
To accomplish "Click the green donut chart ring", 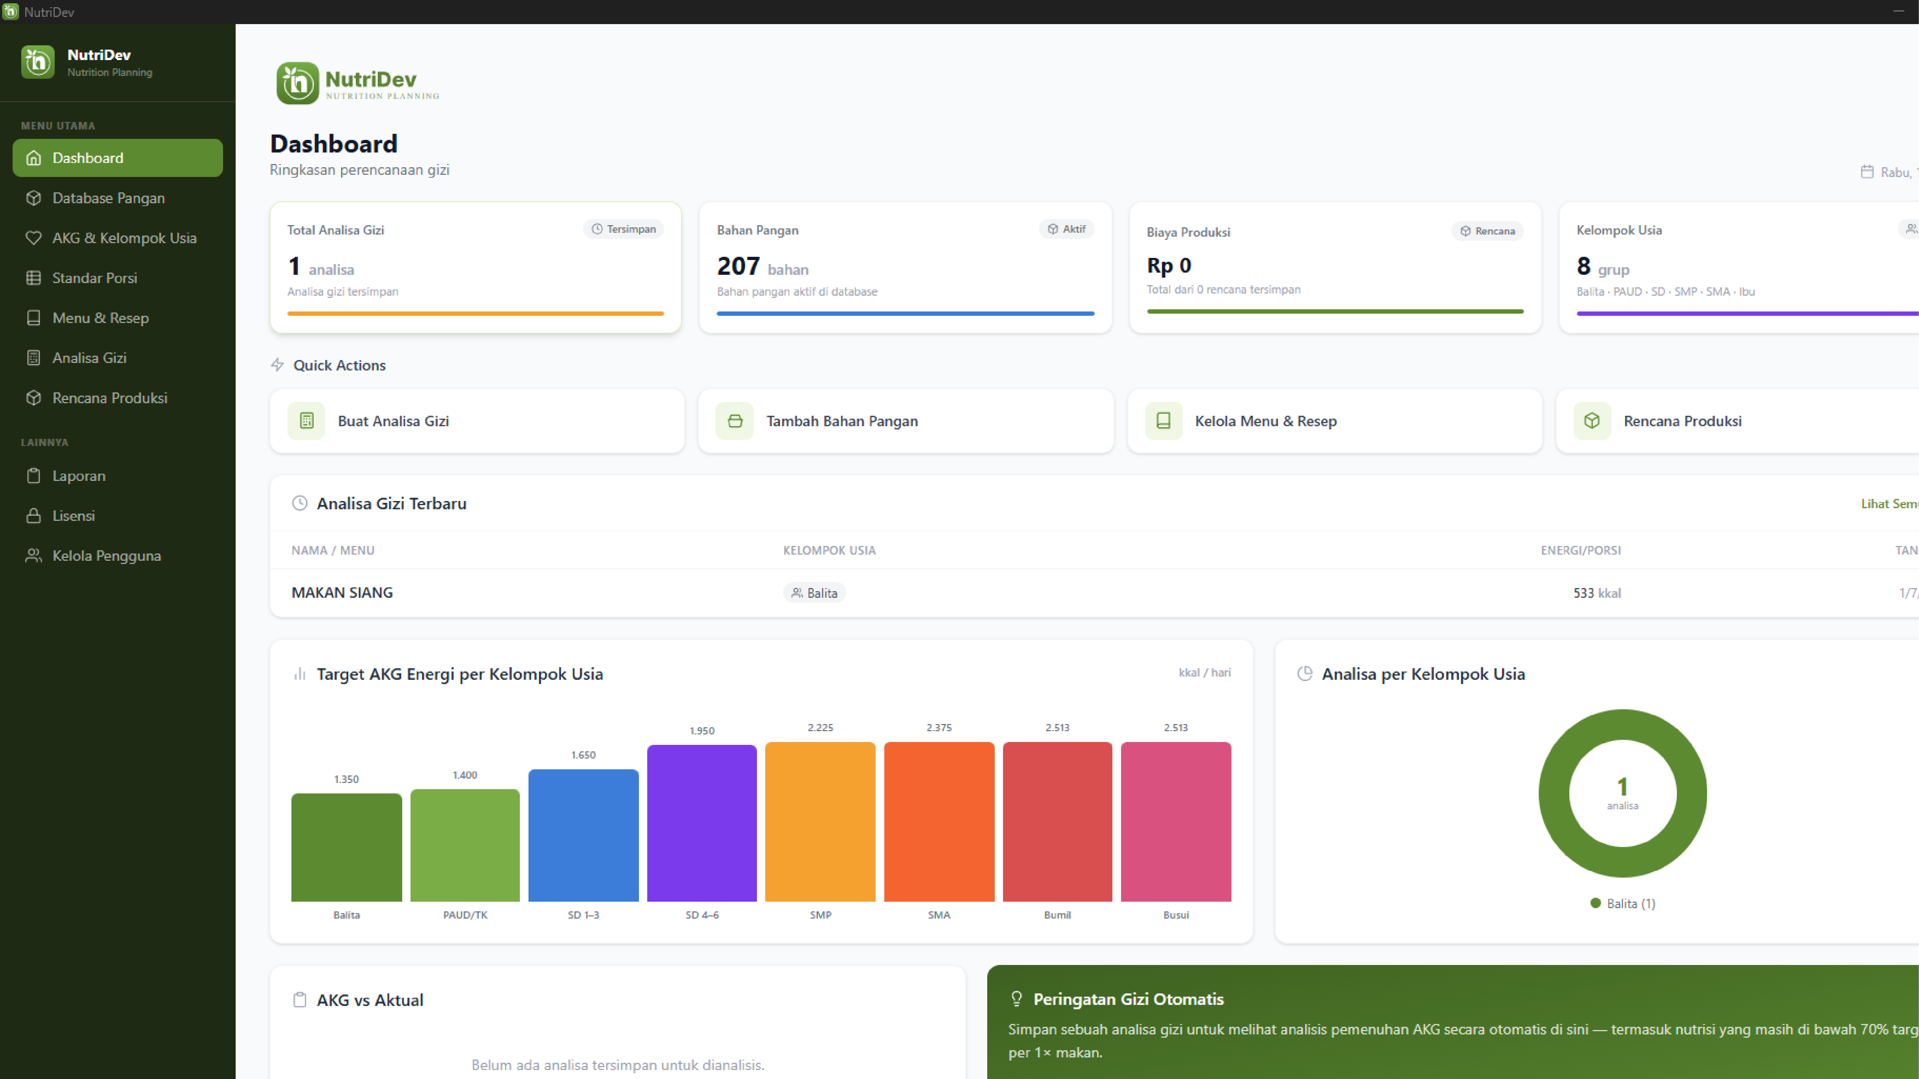I will pyautogui.click(x=1554, y=793).
